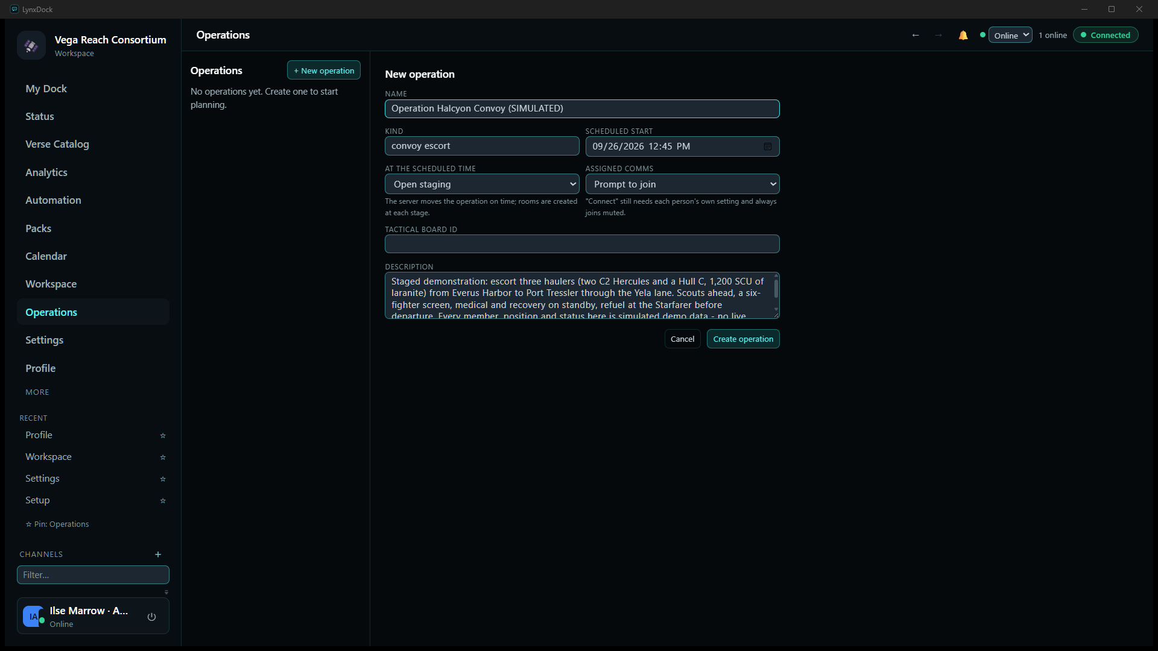
Task: Select Operations in sidebar
Action: click(93, 312)
